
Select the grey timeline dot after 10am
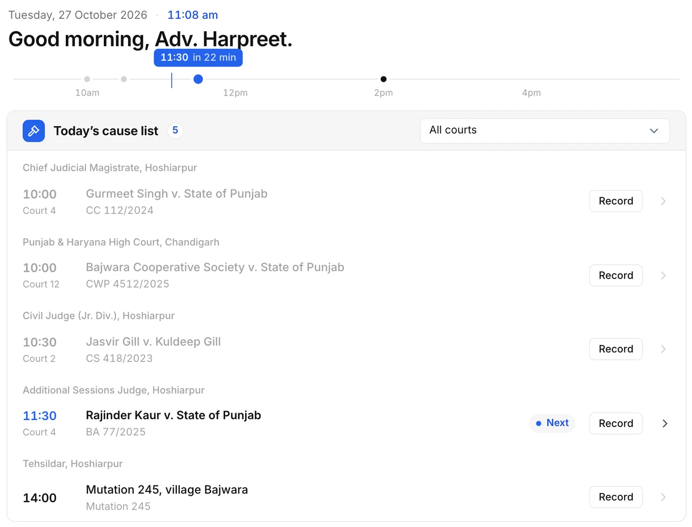tap(124, 79)
